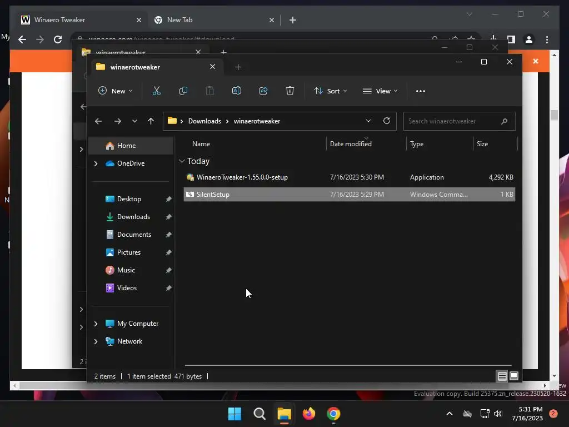This screenshot has width=569, height=427.
Task: Expand the OneDrive tree node
Action: coord(96,164)
